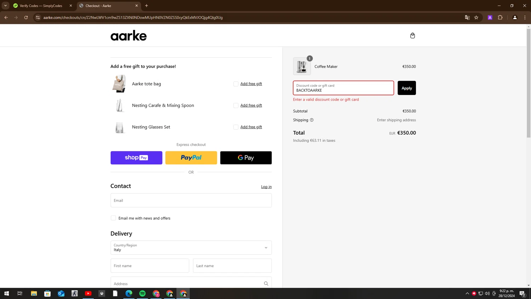Open the Windows Start menu
Image resolution: width=531 pixels, height=299 pixels.
tap(6, 293)
